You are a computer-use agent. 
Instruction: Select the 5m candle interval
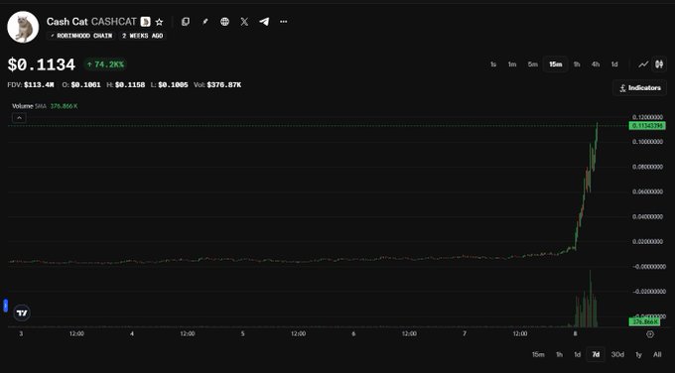tap(533, 64)
